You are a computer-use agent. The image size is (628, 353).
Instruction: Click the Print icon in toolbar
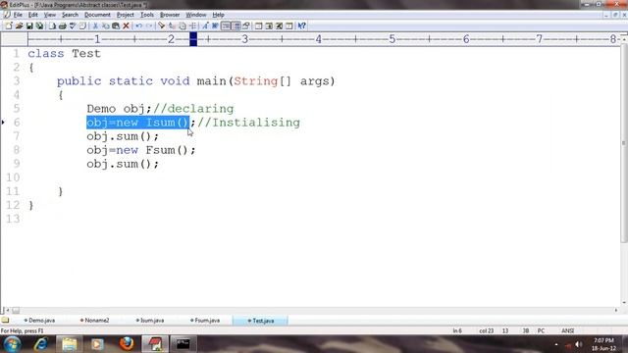tap(62, 26)
